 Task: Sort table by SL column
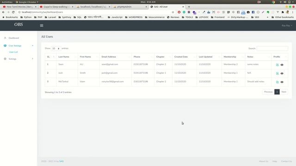tap(50, 57)
